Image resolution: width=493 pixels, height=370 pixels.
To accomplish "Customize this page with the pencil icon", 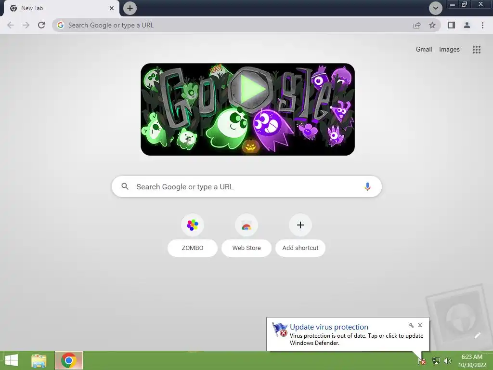I will [x=478, y=335].
